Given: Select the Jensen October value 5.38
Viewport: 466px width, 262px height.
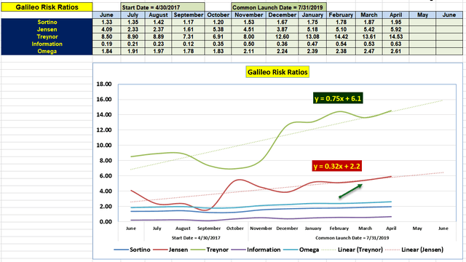Looking at the screenshot, I should tap(218, 29).
